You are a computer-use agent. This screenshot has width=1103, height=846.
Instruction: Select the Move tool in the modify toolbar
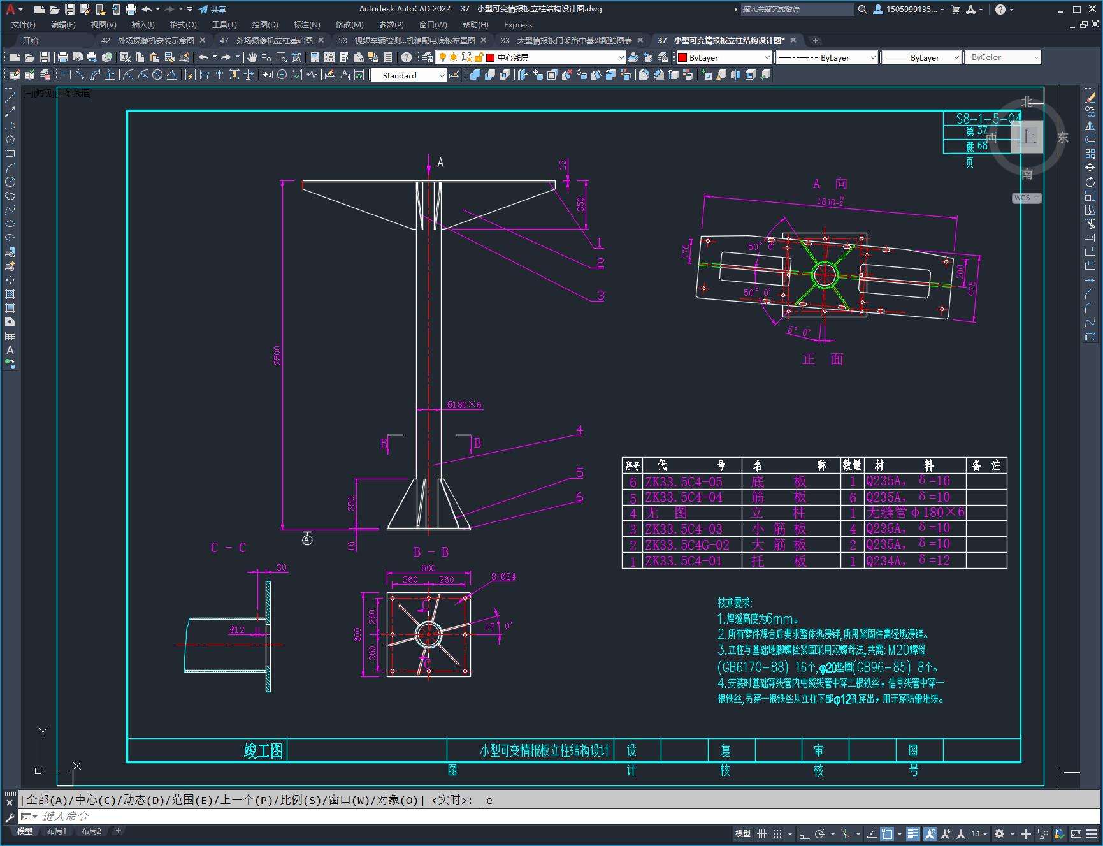(x=1090, y=168)
